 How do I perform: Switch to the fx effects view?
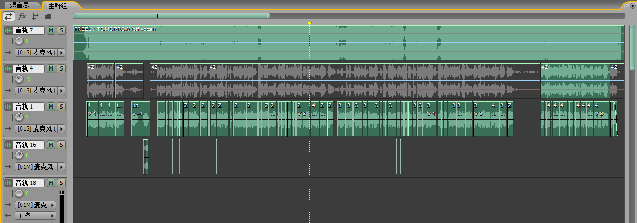point(22,16)
